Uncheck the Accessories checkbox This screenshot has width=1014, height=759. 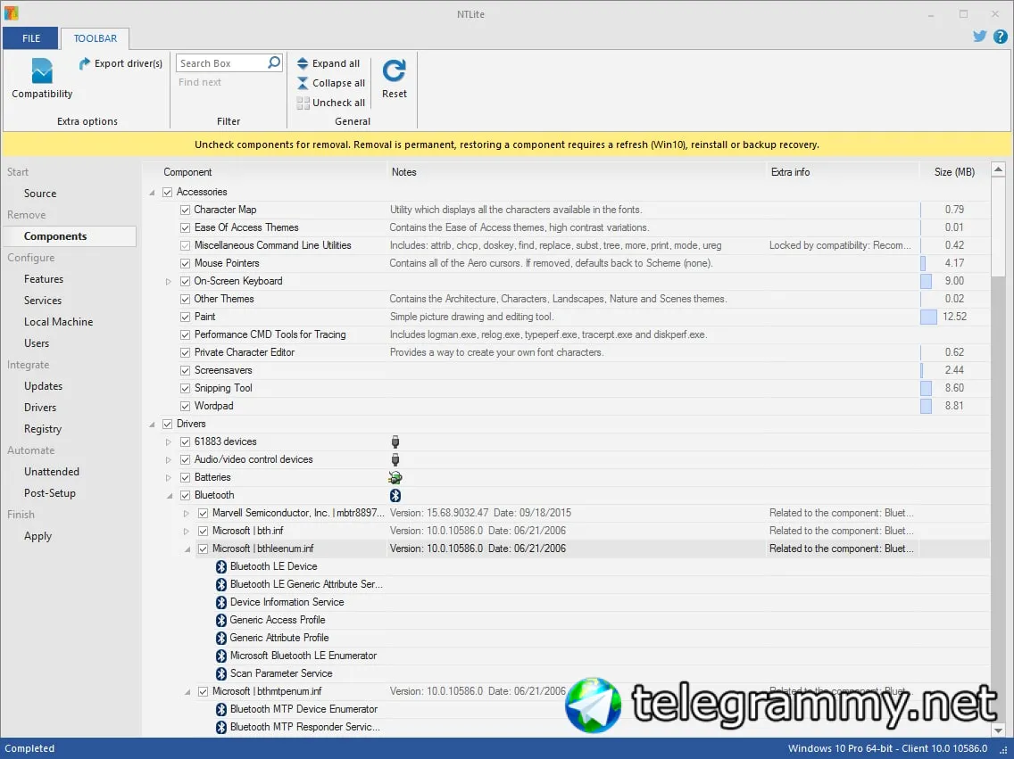pos(168,192)
